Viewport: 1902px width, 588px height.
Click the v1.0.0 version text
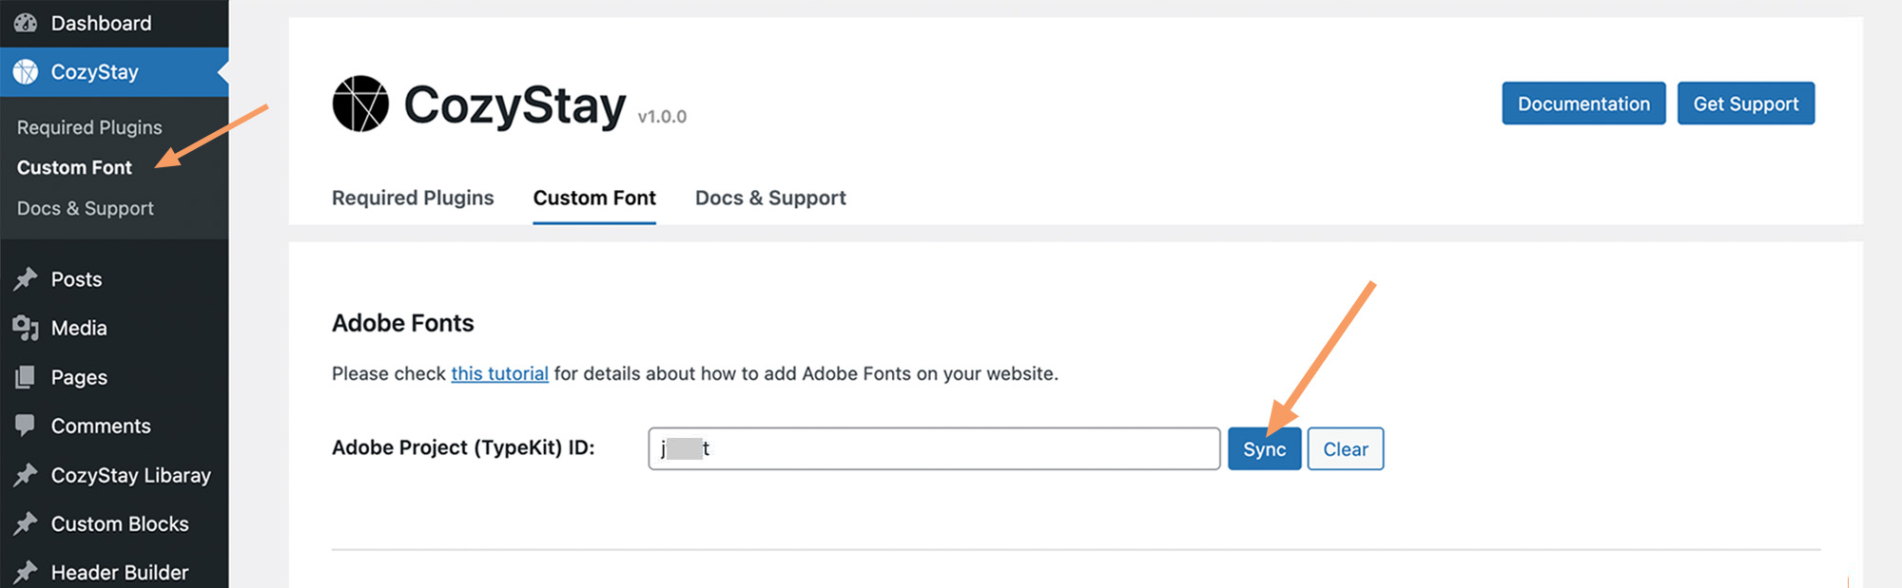point(662,117)
